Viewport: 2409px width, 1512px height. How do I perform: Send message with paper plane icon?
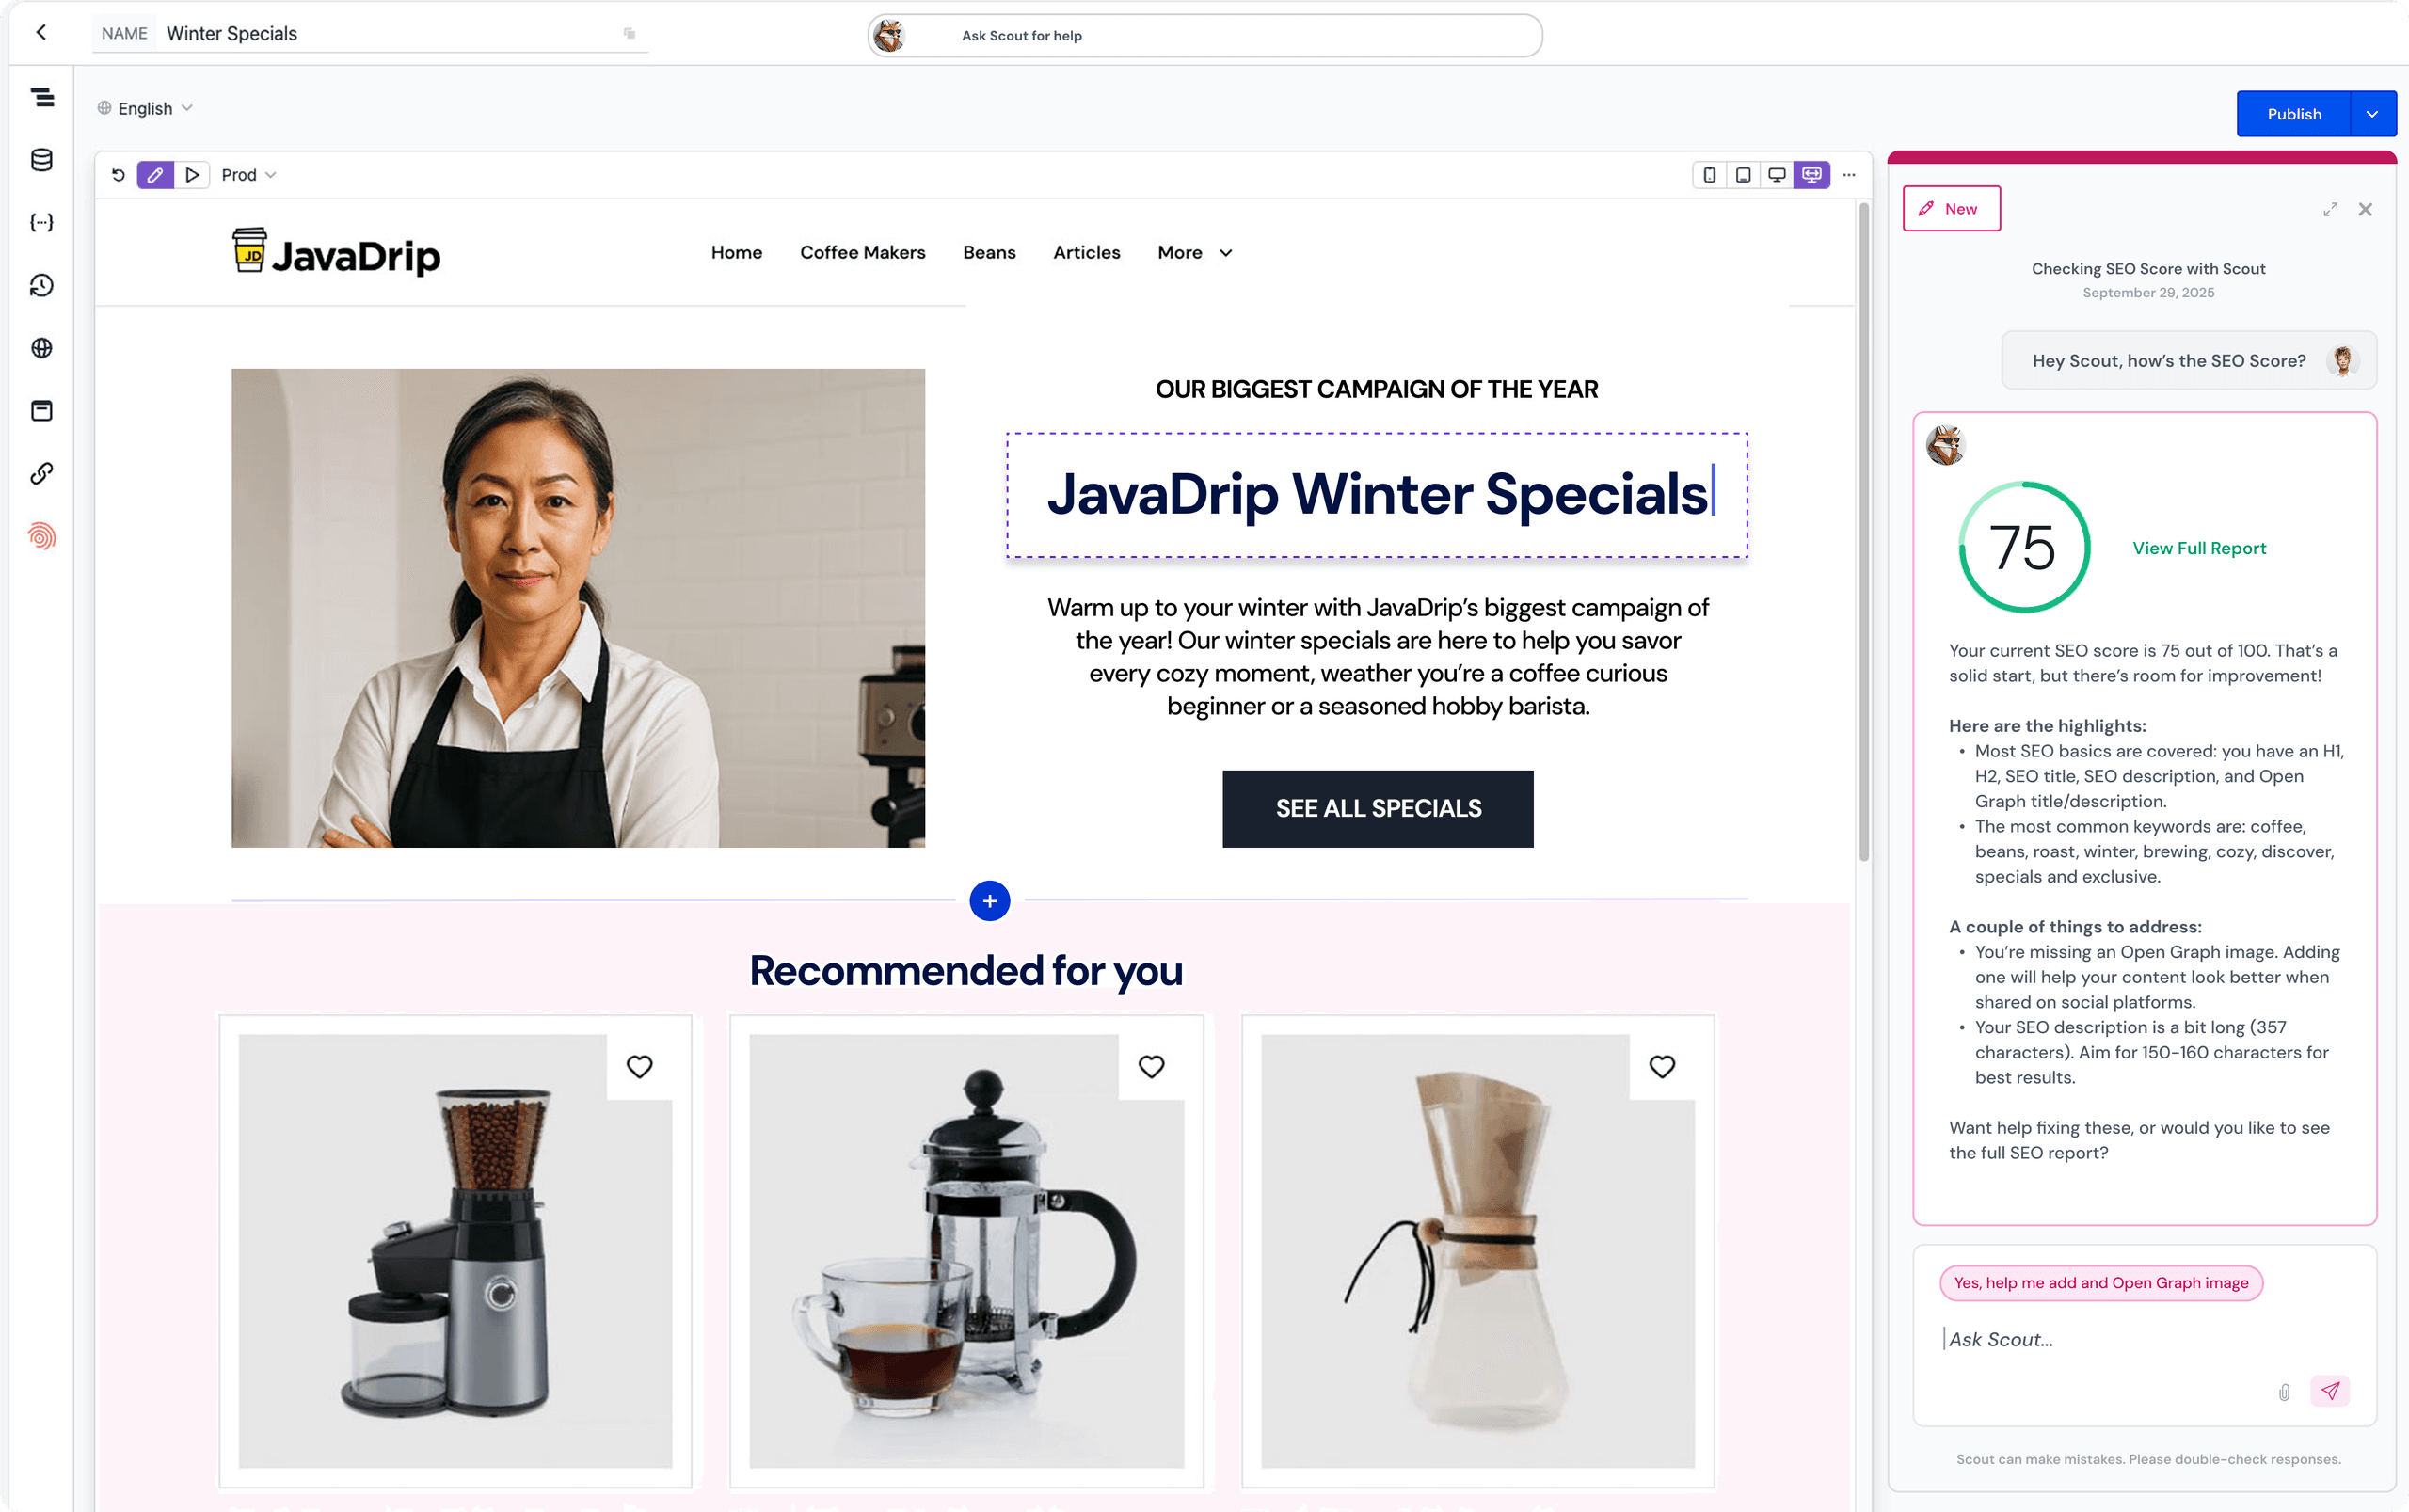tap(2329, 1391)
